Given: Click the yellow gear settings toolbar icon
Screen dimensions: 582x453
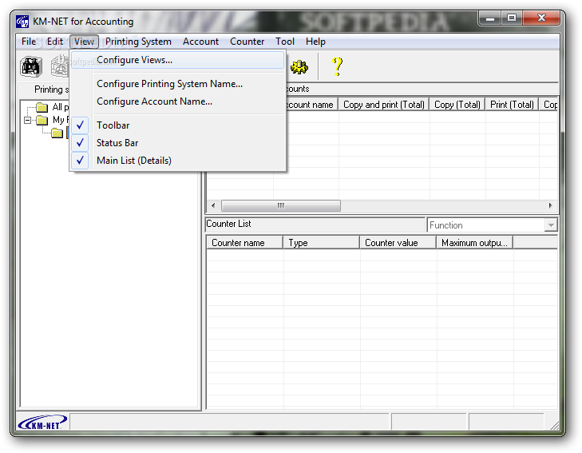Looking at the screenshot, I should tap(299, 67).
